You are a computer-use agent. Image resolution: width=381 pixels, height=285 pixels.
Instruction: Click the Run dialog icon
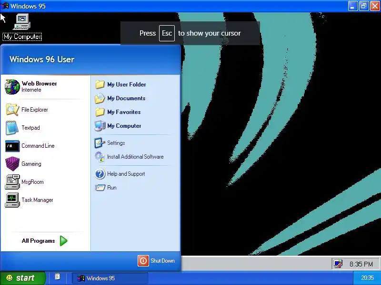(x=100, y=188)
